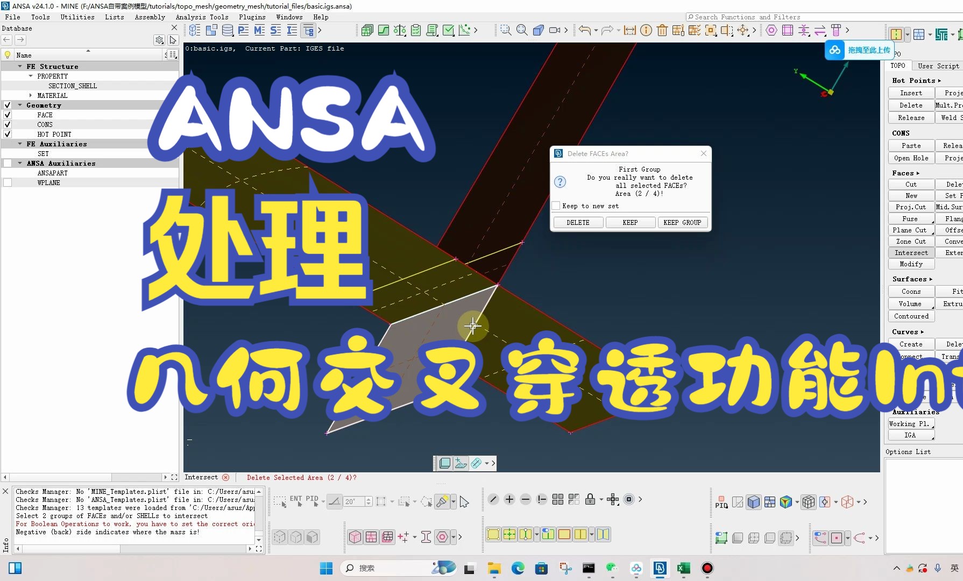
Task: Click the Zoom magnifier icon
Action: 522,30
